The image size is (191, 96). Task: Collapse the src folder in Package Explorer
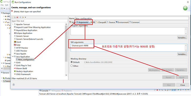pos(4,22)
